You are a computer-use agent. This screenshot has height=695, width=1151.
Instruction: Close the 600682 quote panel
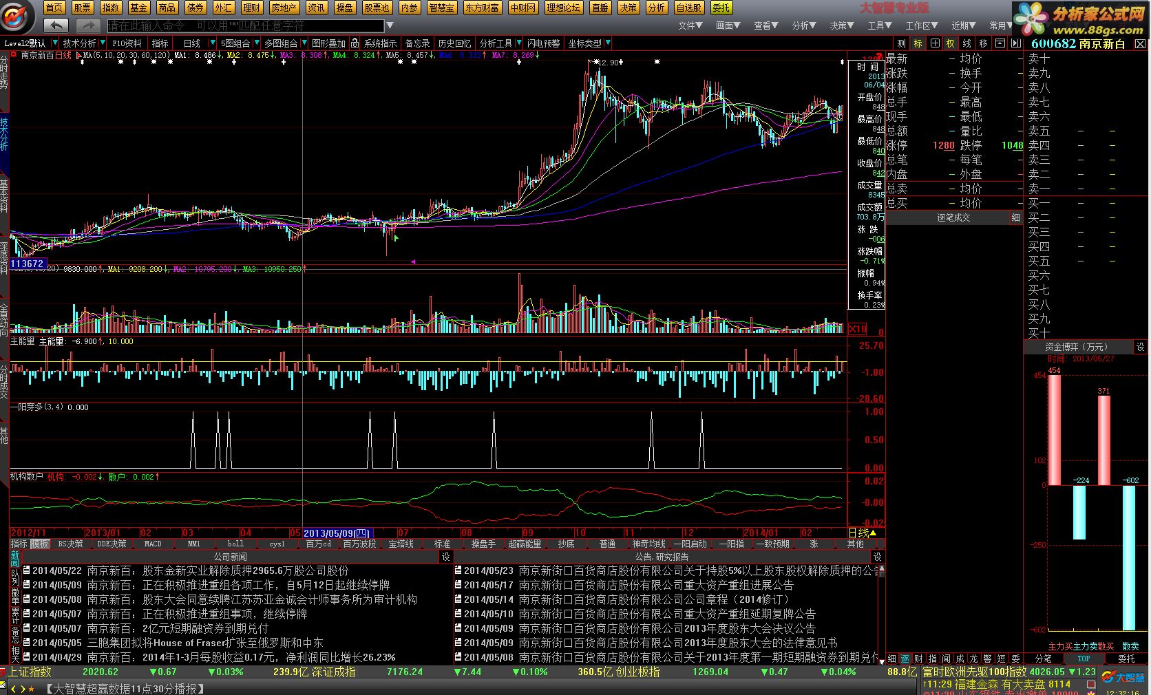[x=1140, y=43]
